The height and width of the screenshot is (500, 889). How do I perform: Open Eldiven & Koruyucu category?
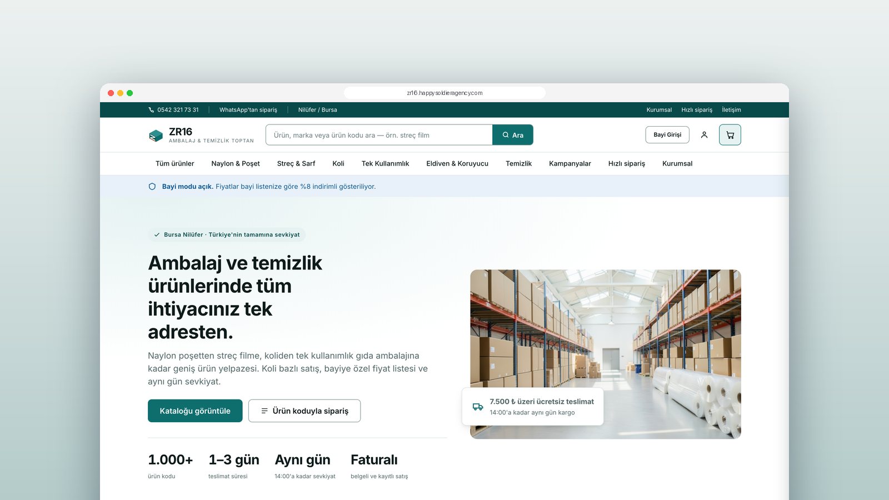click(457, 164)
